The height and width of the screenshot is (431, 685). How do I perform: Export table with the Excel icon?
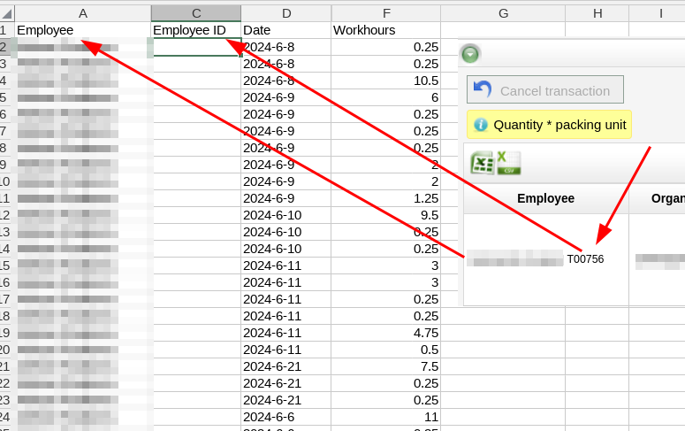pyautogui.click(x=482, y=163)
